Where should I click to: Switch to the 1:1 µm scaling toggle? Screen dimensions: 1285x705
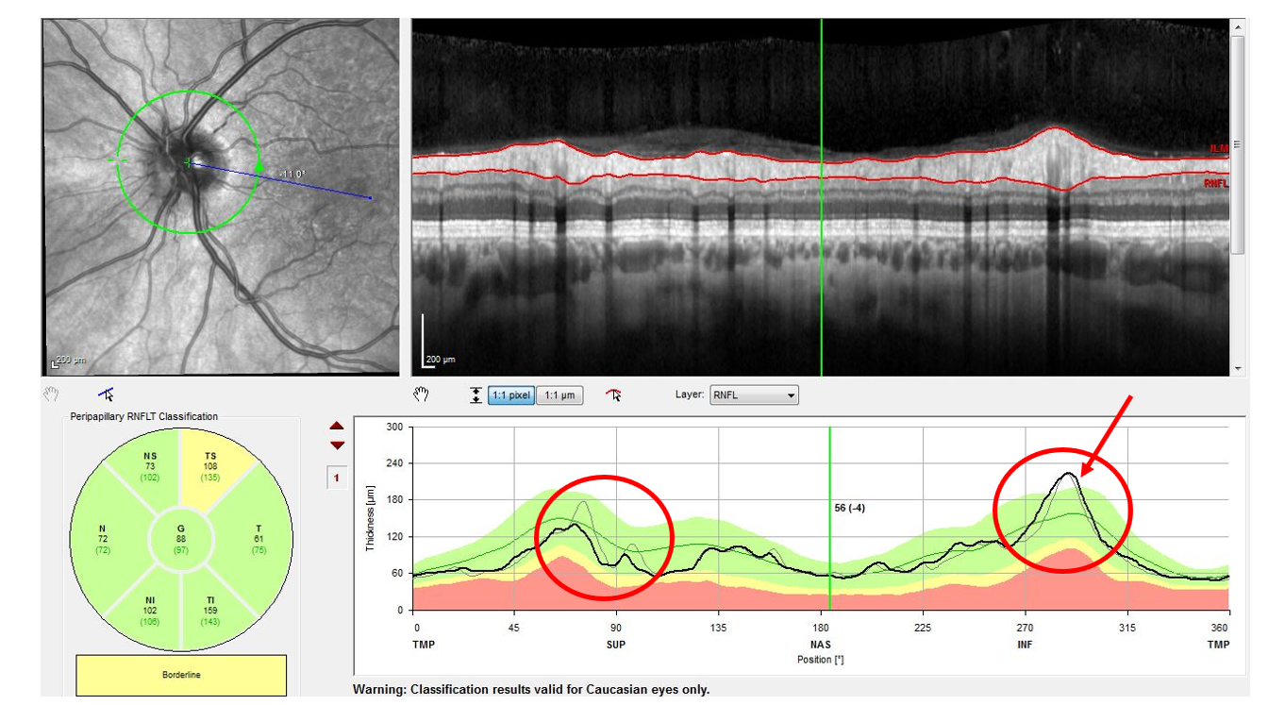coord(559,395)
